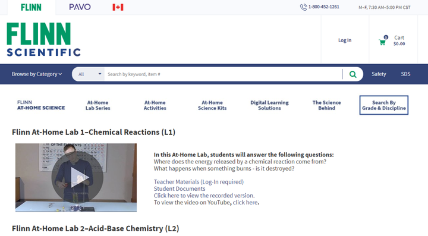Click the Flinn At-Home Science logo
The width and height of the screenshot is (428, 236).
[41, 105]
